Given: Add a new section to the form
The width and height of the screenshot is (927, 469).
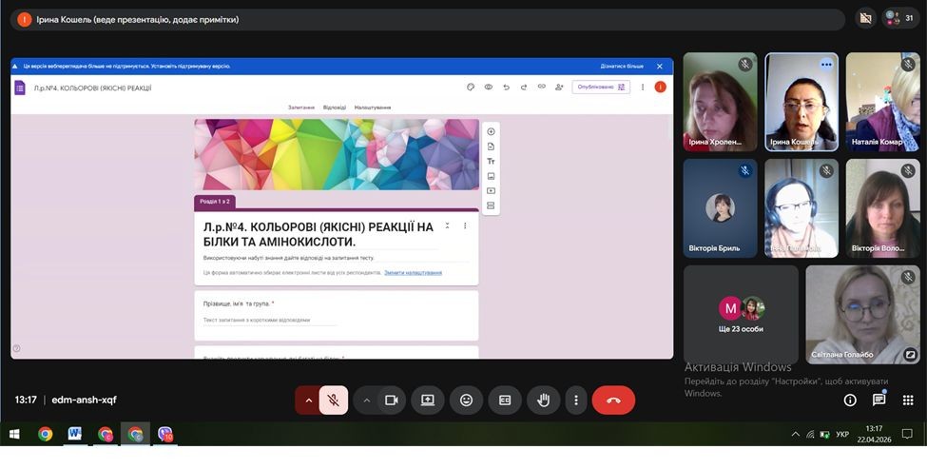Looking at the screenshot, I should click(491, 205).
